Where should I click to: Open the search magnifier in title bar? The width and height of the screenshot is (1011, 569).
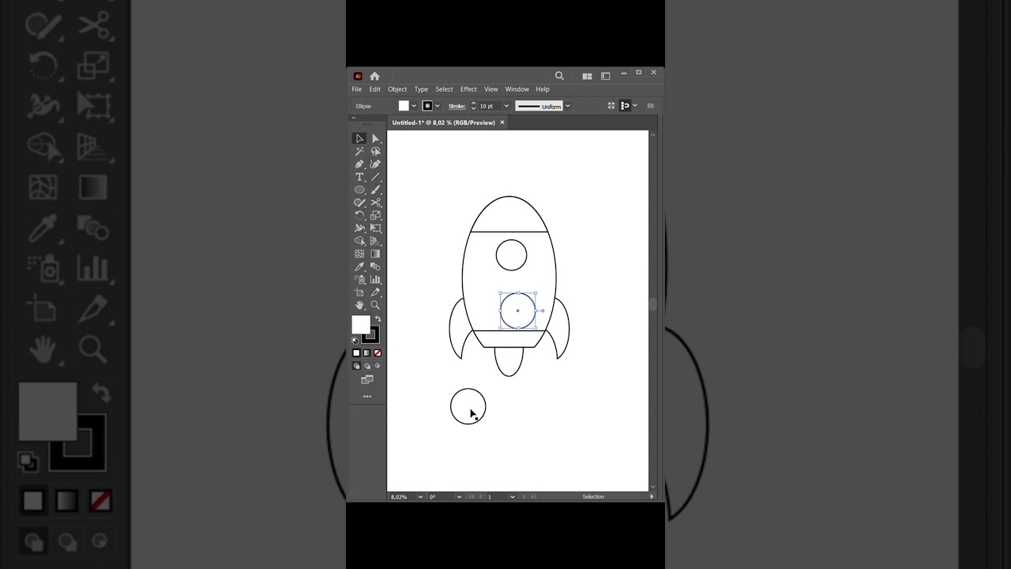pyautogui.click(x=559, y=76)
